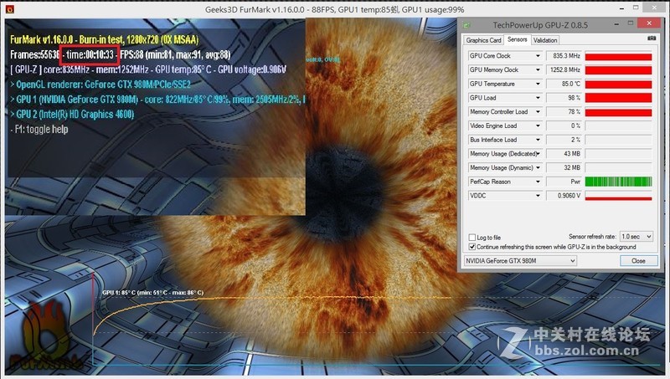Click the GPU 1 temperature graph line

point(251,300)
